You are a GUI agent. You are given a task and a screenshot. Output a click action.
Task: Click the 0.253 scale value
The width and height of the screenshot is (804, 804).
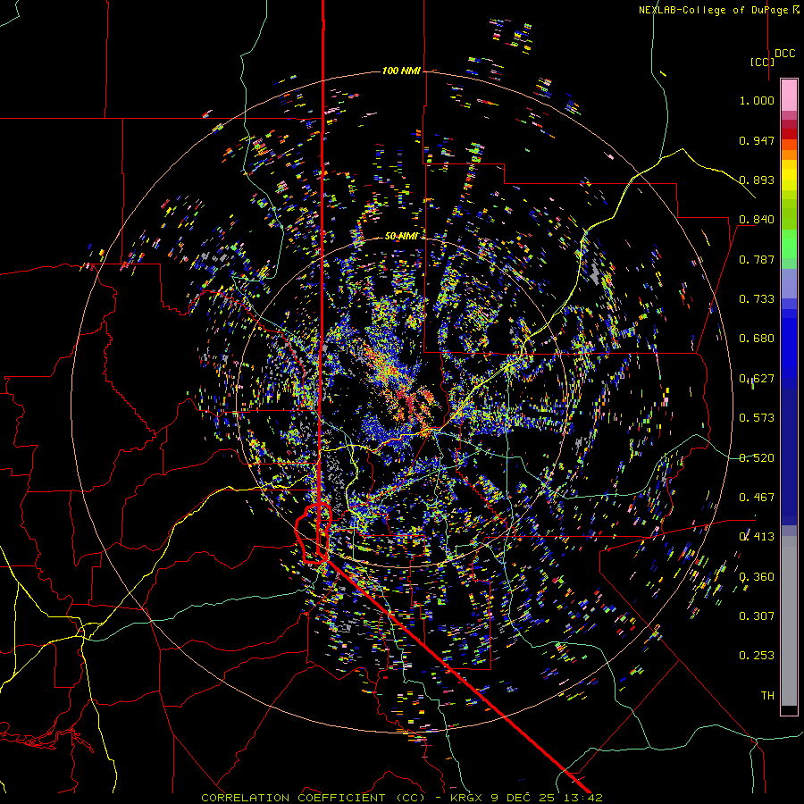point(757,656)
